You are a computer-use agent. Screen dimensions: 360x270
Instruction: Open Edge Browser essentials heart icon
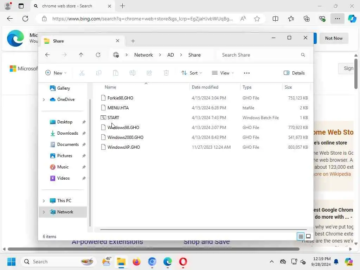pyautogui.click(x=322, y=19)
